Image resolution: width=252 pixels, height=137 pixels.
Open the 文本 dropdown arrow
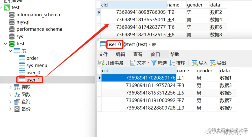(x=149, y=63)
